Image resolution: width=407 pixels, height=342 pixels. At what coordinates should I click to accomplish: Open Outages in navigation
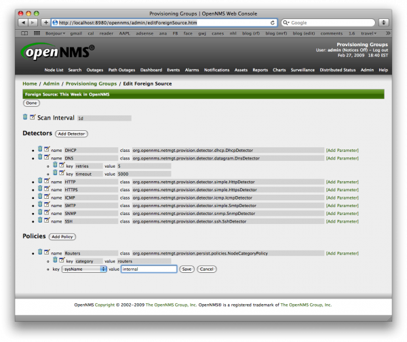[x=95, y=70]
